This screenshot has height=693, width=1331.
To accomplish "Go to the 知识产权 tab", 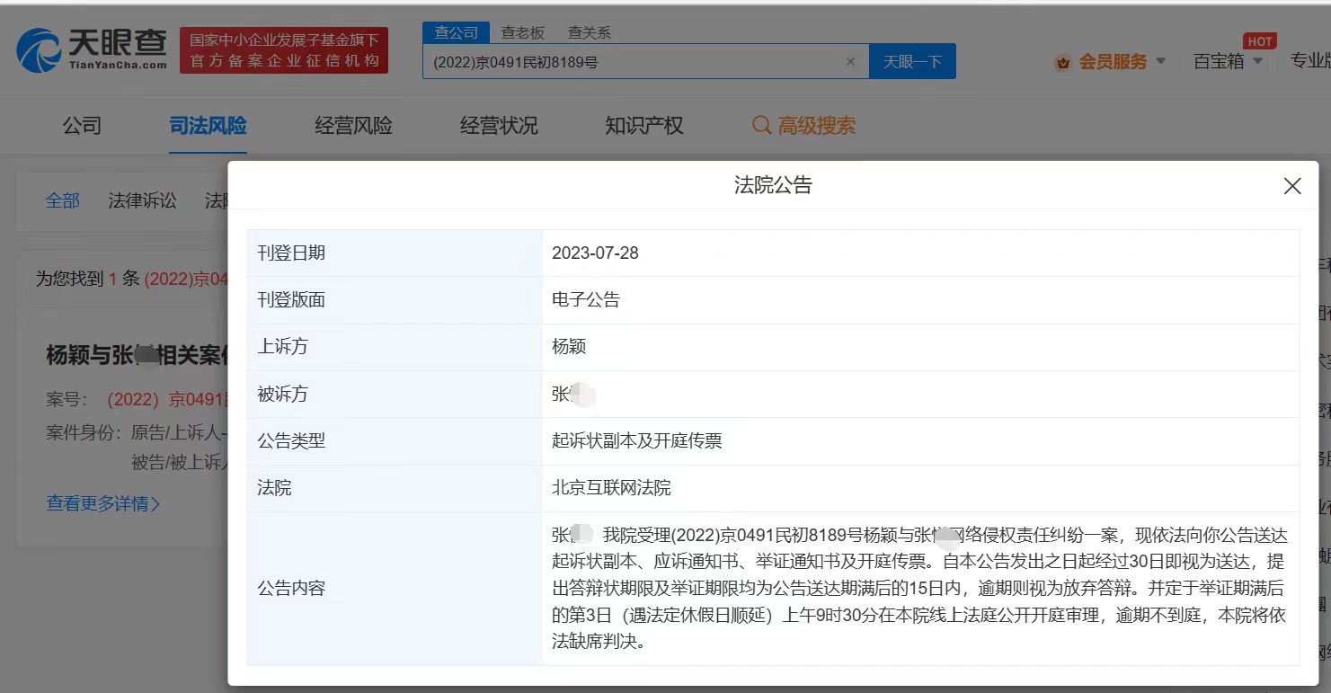I will [x=643, y=126].
